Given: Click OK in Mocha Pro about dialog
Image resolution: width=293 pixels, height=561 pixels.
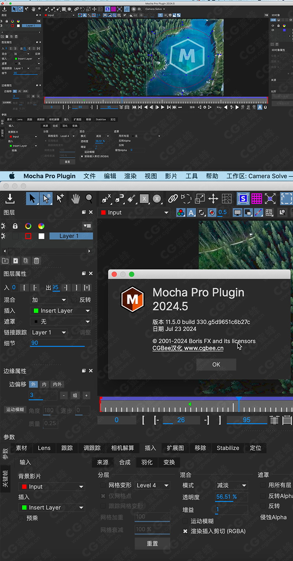Looking at the screenshot, I should click(216, 364).
